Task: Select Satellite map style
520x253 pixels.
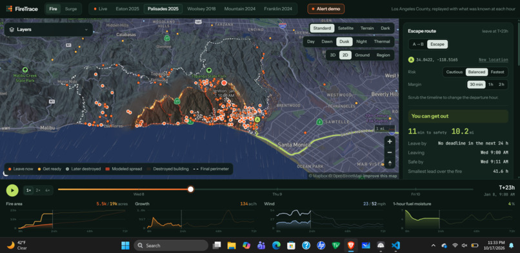Action: (x=346, y=28)
